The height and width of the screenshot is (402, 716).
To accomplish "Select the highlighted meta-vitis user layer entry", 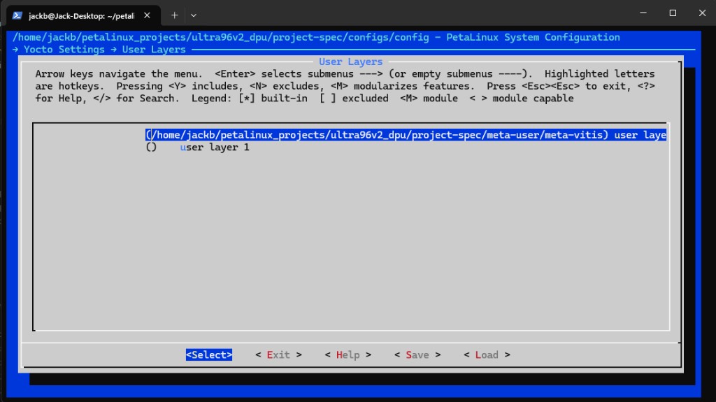I will (406, 135).
